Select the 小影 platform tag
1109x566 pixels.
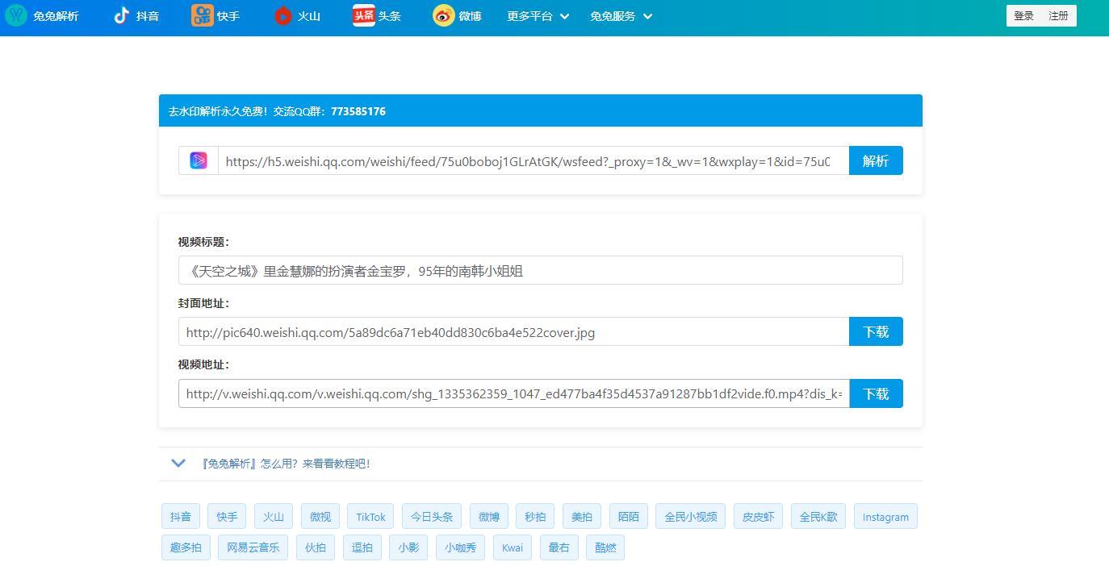[x=408, y=547]
